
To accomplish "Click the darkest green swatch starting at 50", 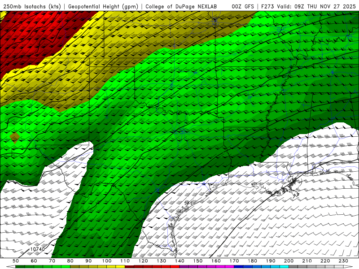I will (x=20, y=267).
